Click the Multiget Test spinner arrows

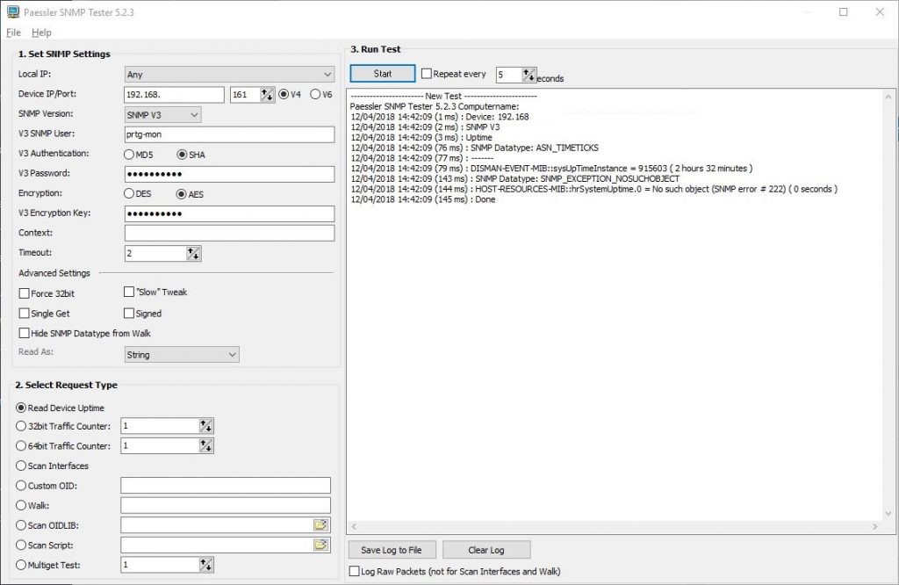pyautogui.click(x=205, y=564)
